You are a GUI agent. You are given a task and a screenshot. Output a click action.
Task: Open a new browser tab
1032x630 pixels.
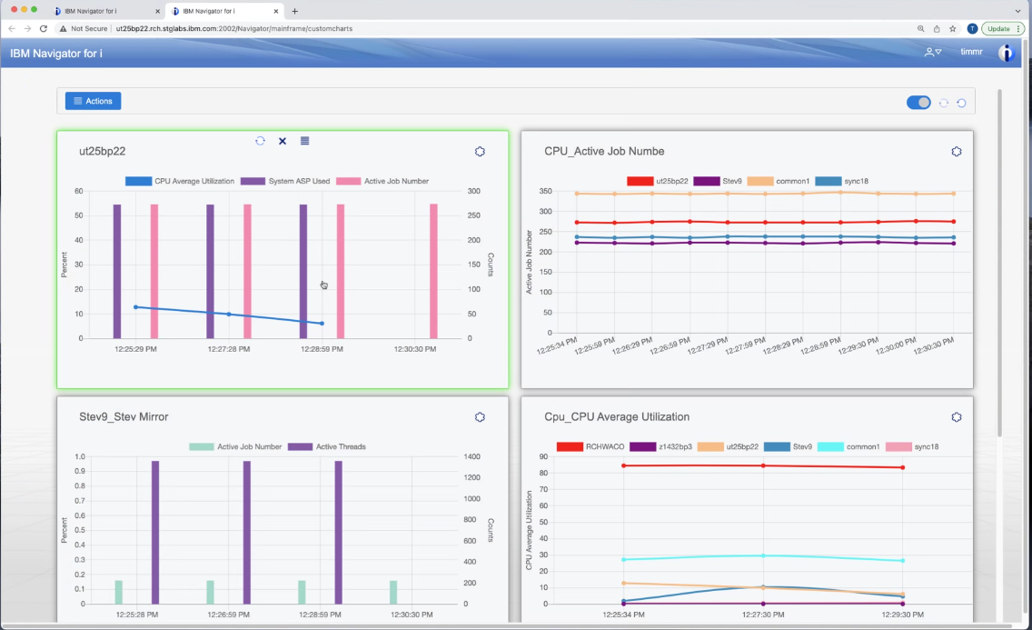click(295, 11)
